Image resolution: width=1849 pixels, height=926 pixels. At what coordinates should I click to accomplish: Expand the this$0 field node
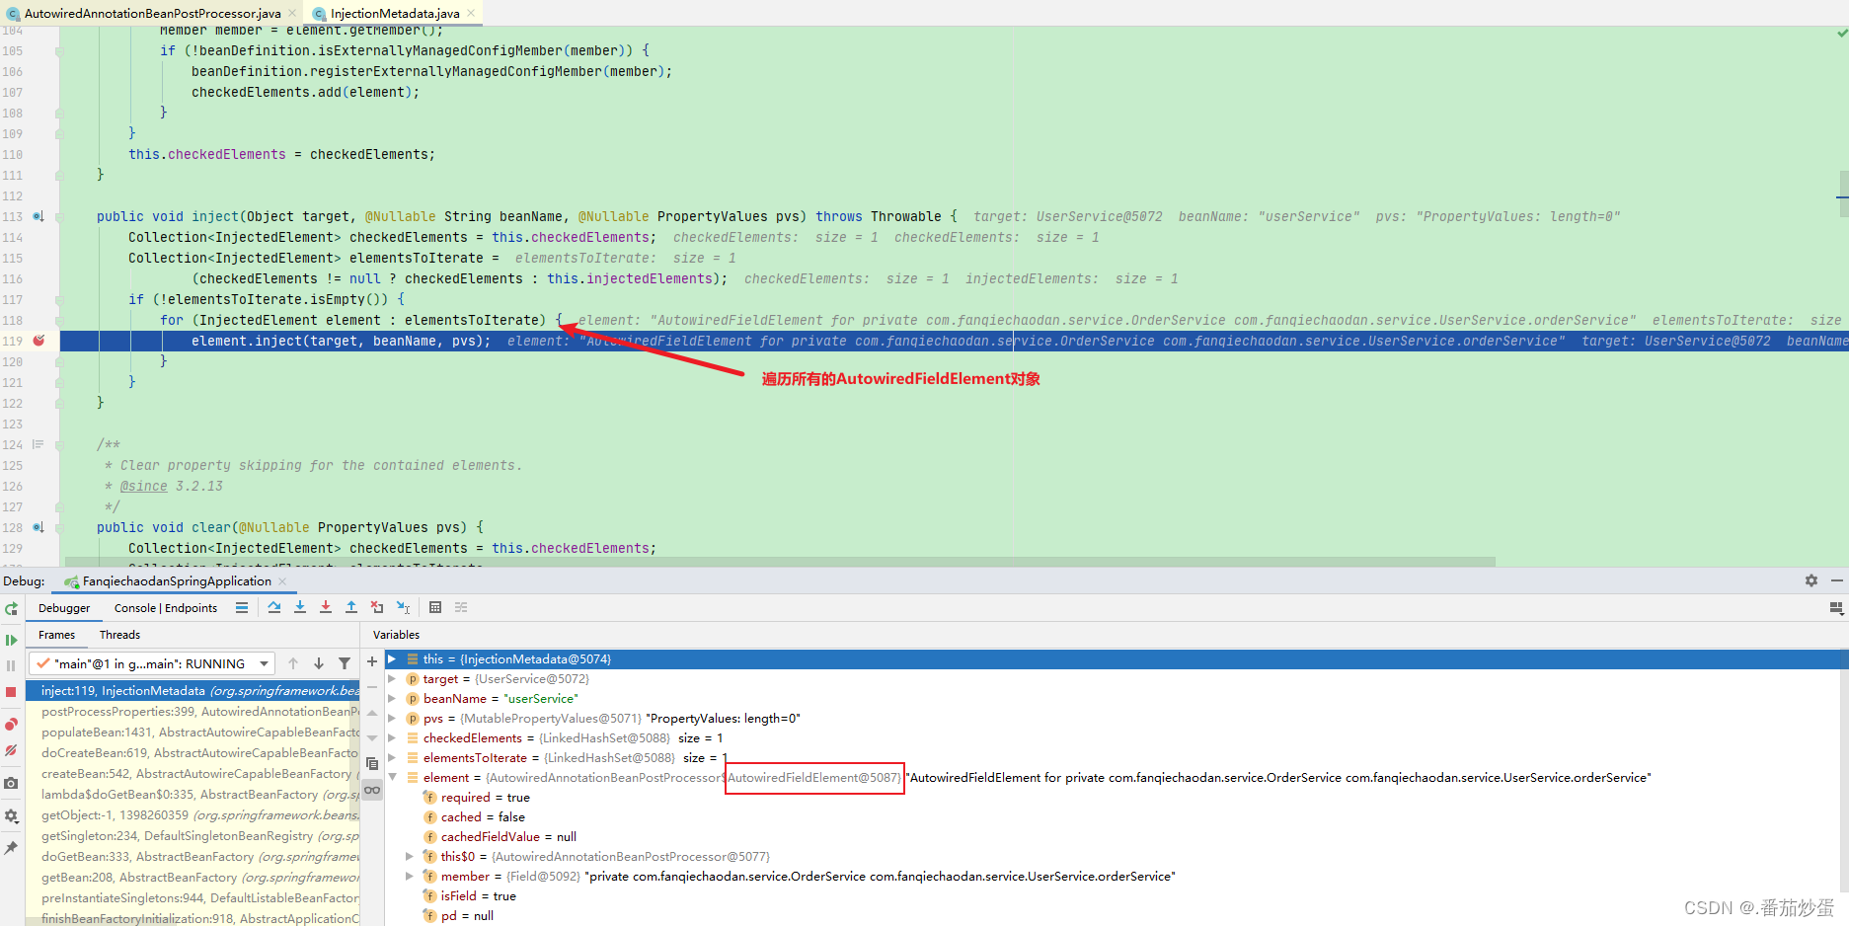pyautogui.click(x=410, y=857)
